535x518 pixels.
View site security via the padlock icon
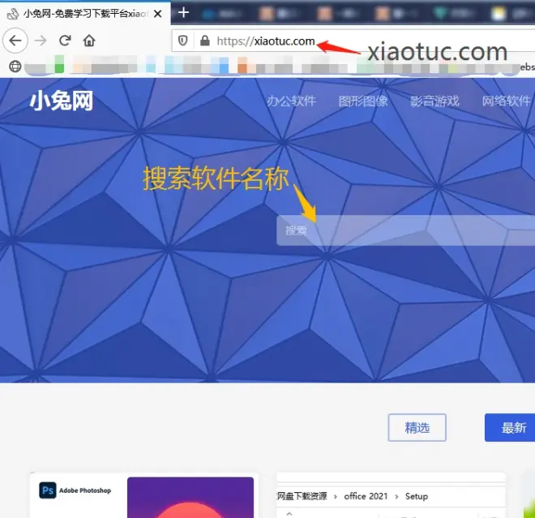(205, 41)
